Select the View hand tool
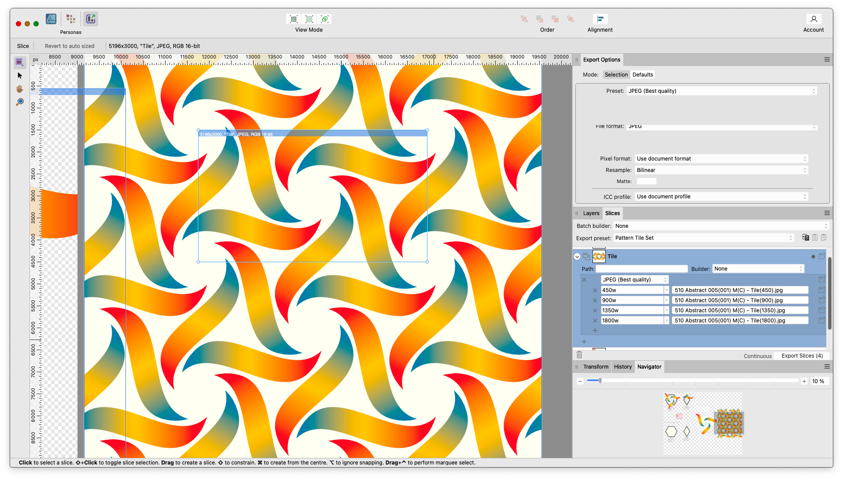843x479 pixels. 19,89
